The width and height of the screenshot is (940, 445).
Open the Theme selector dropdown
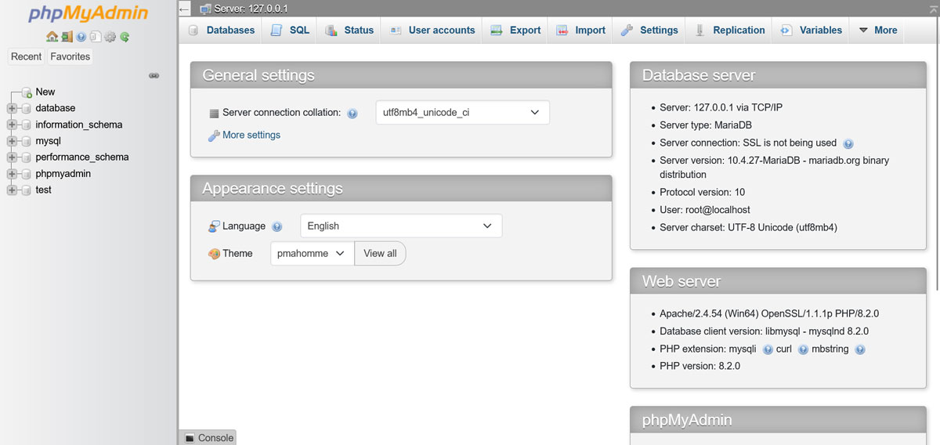pyautogui.click(x=312, y=254)
